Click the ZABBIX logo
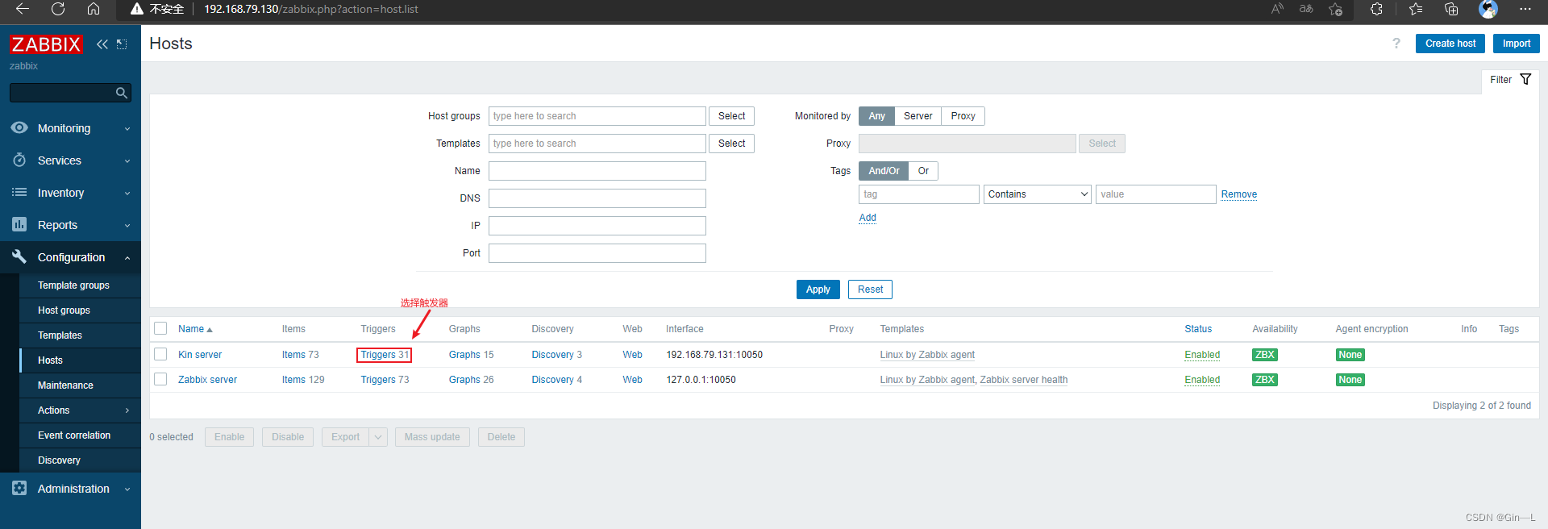Viewport: 1548px width, 529px height. tap(46, 44)
